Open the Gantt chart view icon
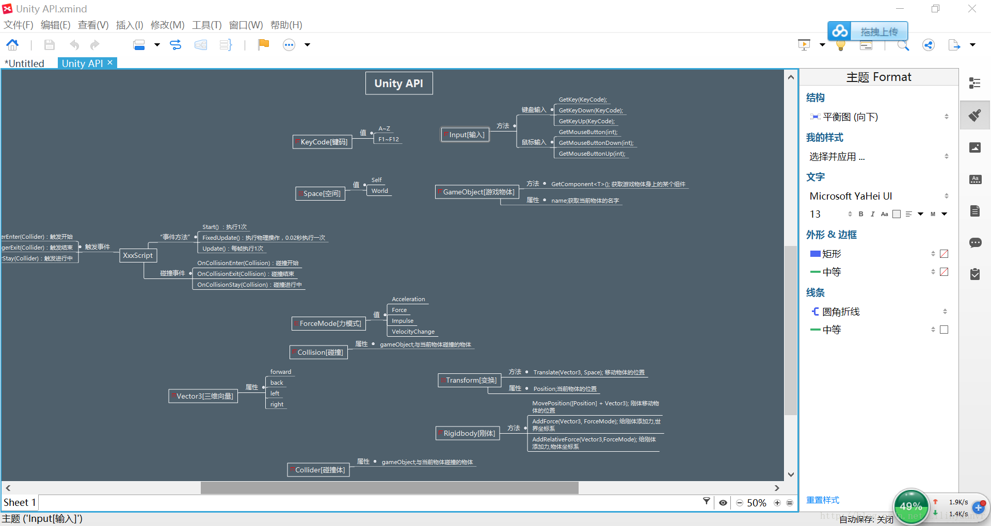The height and width of the screenshot is (526, 991). click(x=866, y=45)
